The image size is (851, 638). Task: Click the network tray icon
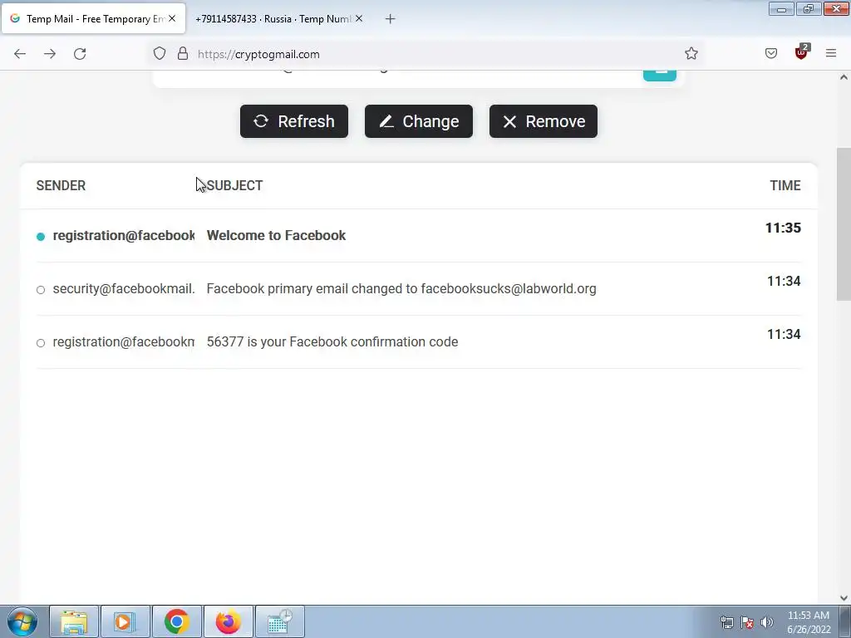(726, 622)
